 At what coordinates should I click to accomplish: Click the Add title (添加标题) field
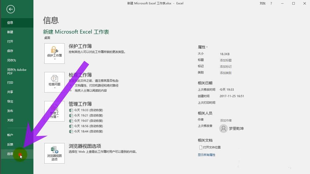226,60
